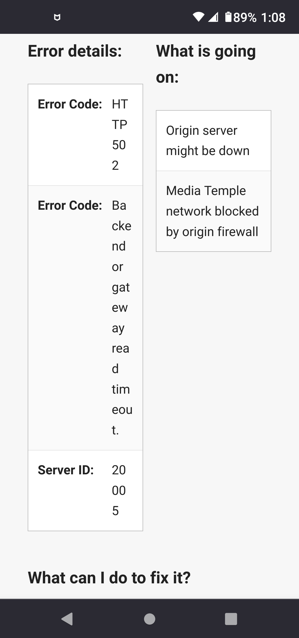
Task: Select the "What is going on:" heading
Action: click(x=206, y=64)
